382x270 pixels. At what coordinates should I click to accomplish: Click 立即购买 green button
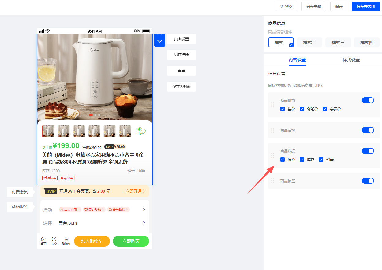point(131,241)
